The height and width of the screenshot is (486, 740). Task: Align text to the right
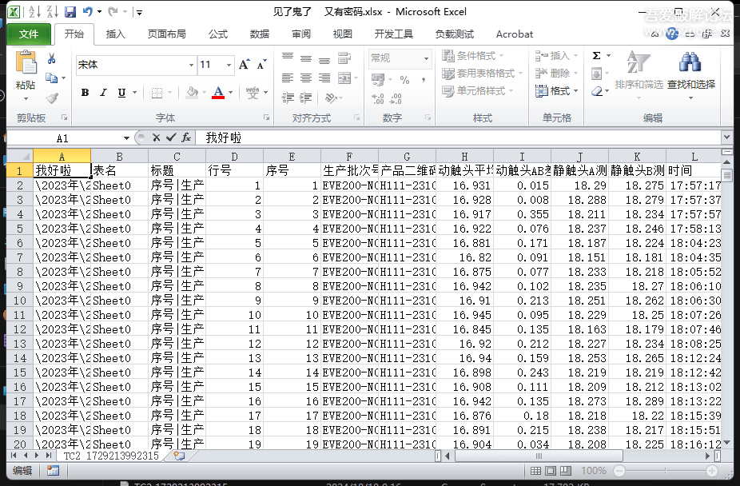coord(324,78)
